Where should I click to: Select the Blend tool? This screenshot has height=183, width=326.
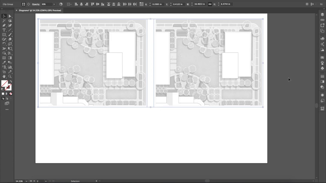[x=10, y=63]
